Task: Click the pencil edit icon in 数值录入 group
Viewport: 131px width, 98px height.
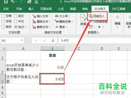Action: 91,27
